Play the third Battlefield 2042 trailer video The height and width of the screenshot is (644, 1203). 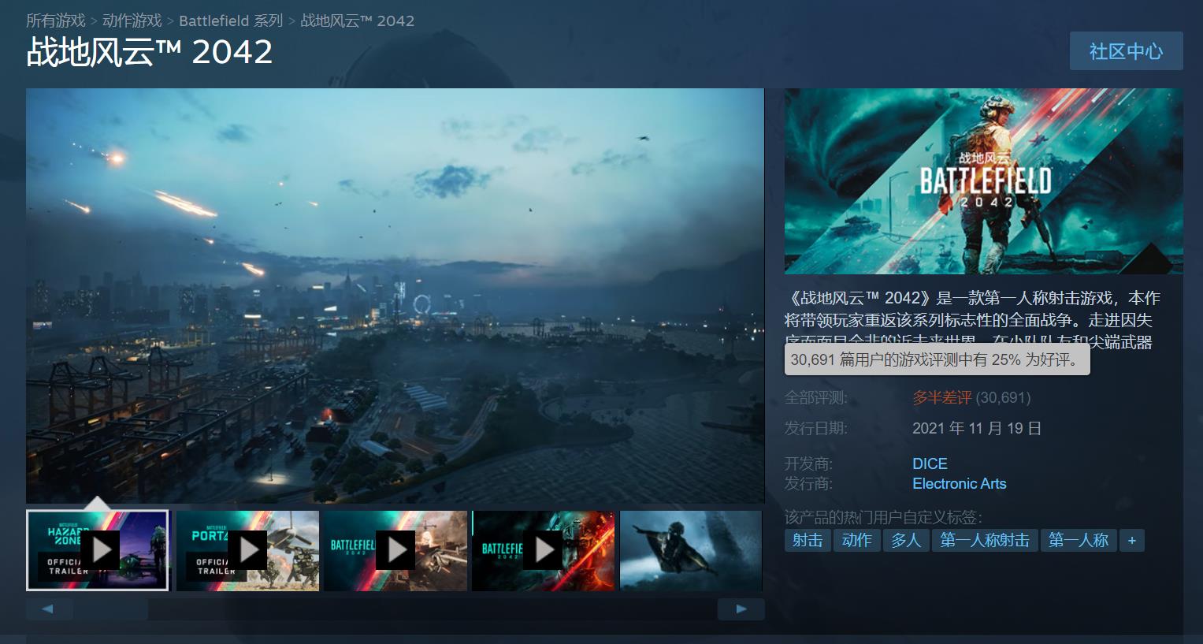coord(395,549)
